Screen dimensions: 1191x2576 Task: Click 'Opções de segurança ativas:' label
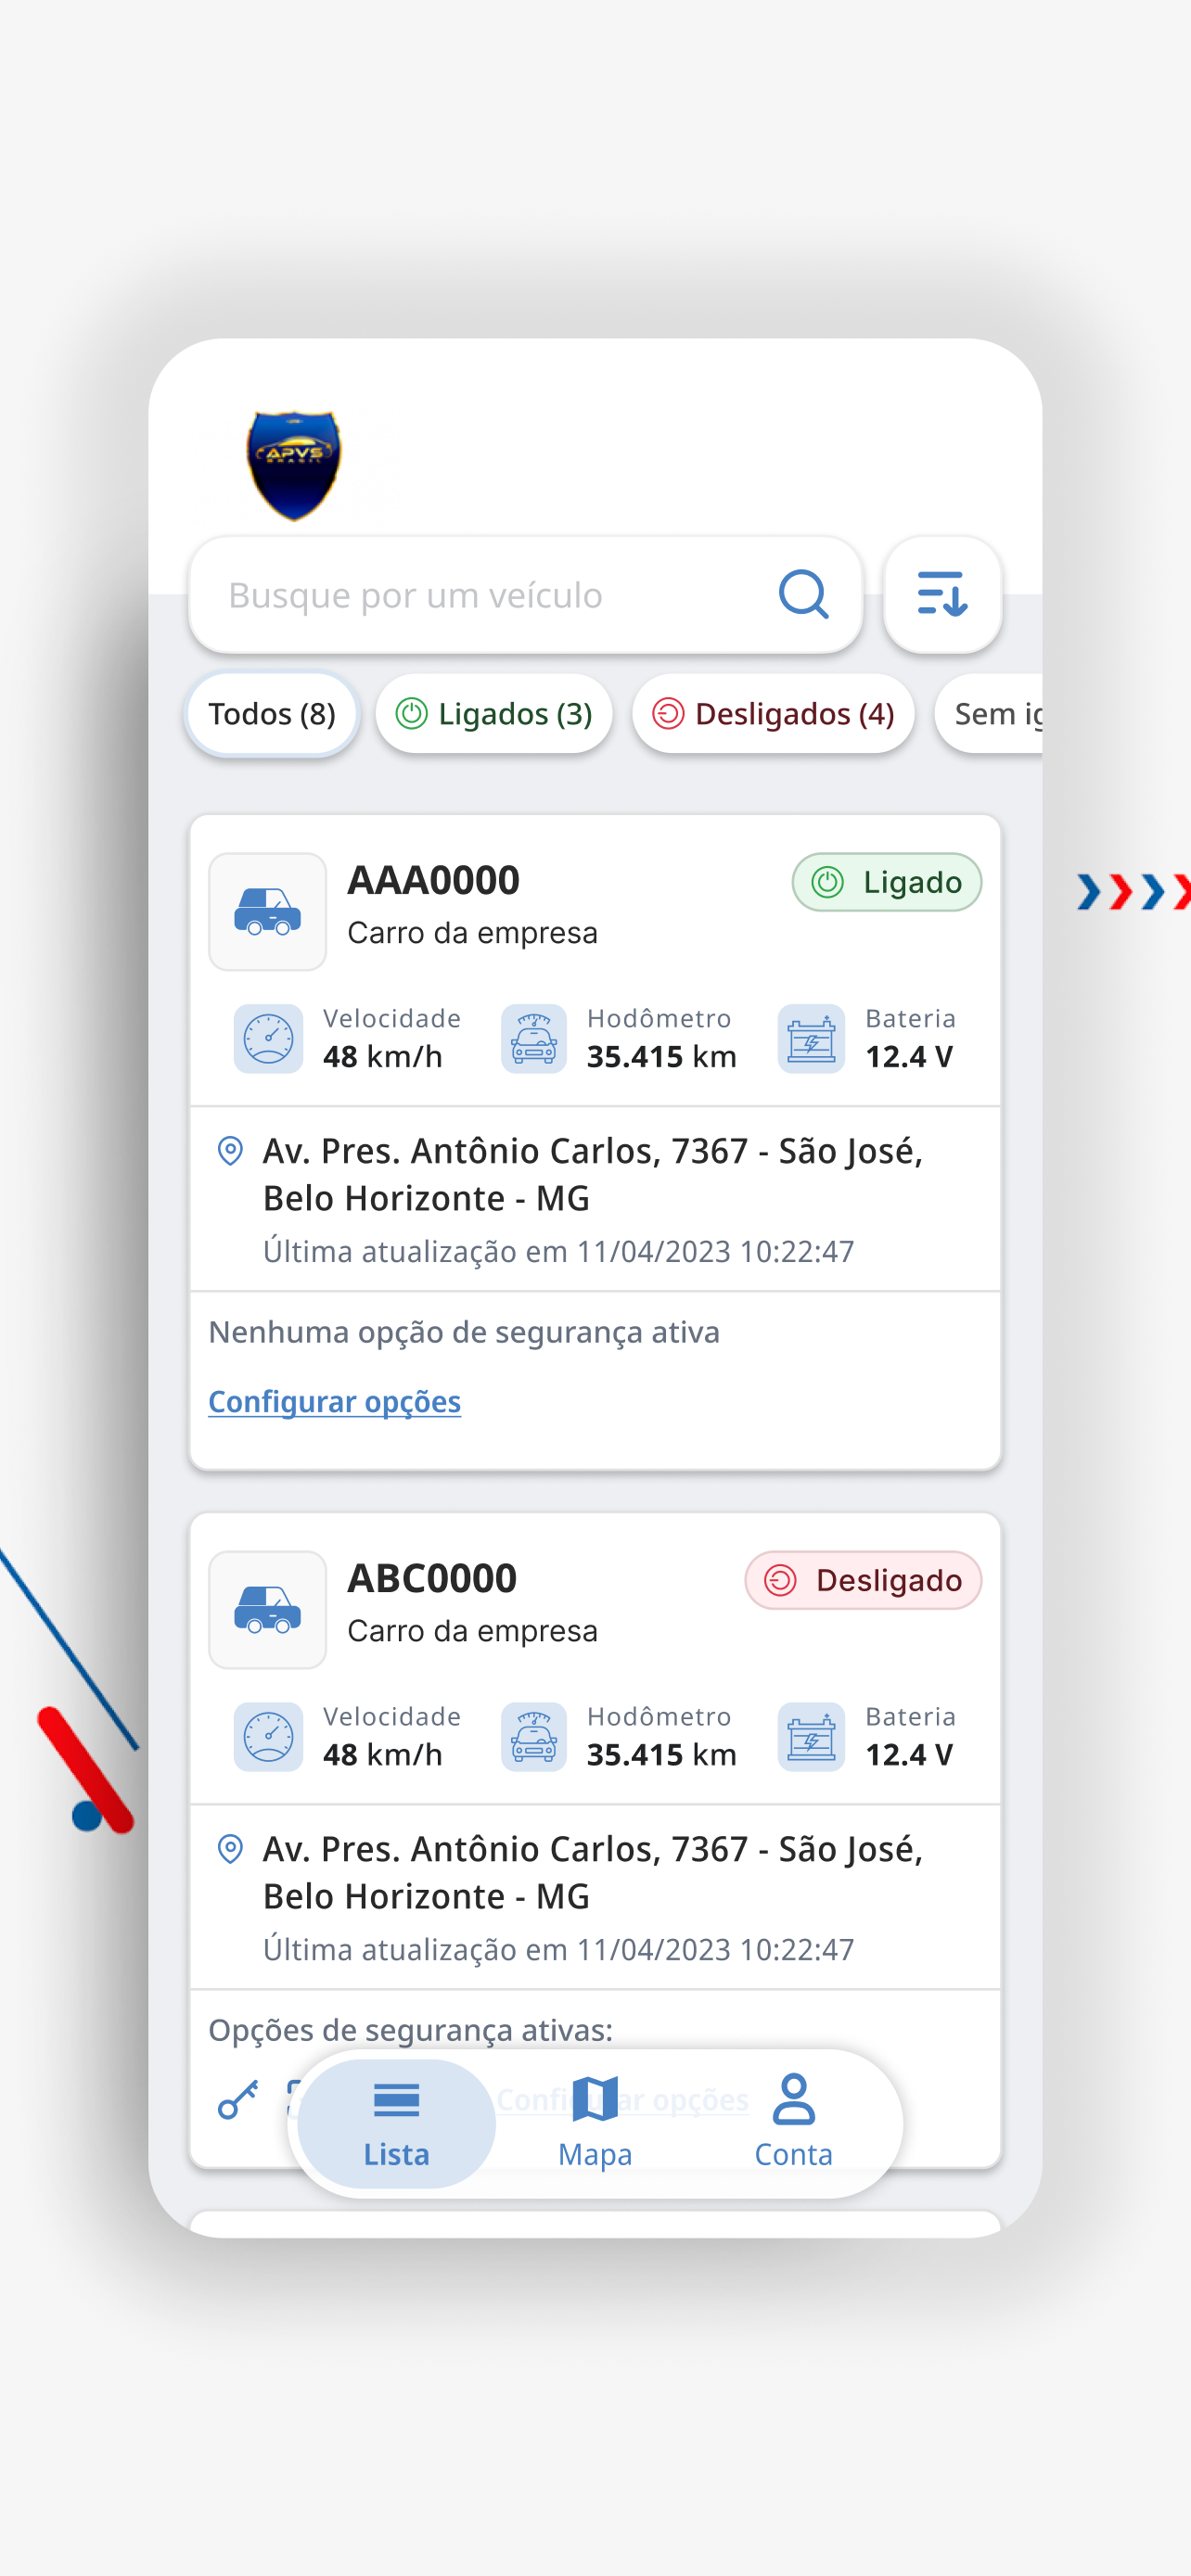click(x=410, y=2030)
